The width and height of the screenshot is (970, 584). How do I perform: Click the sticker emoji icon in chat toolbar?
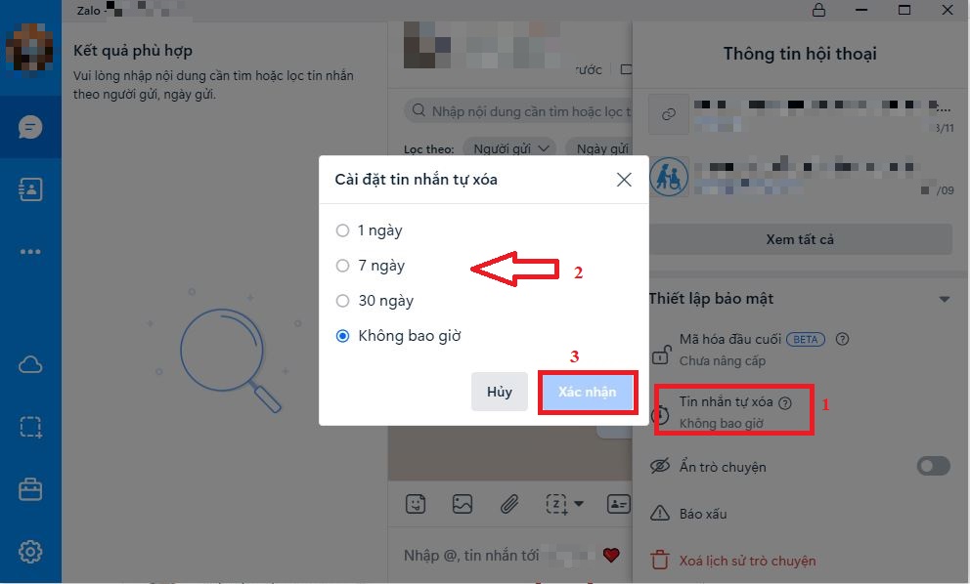point(416,504)
